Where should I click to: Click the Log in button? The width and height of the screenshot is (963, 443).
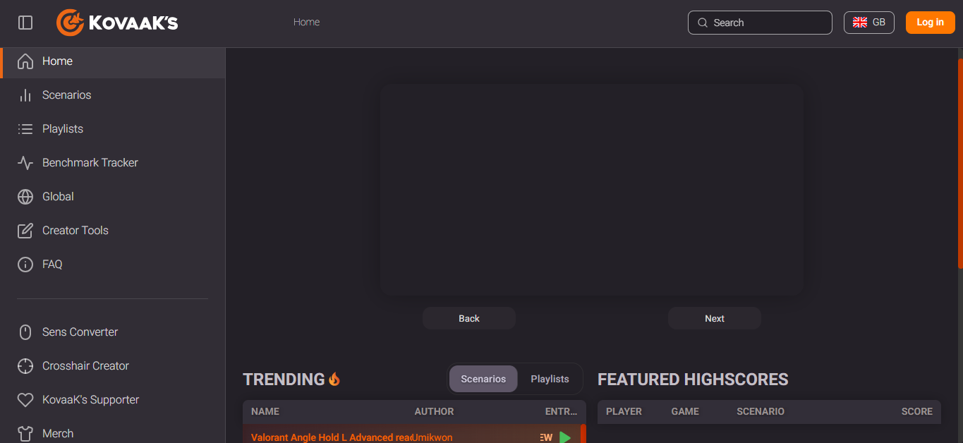(930, 23)
